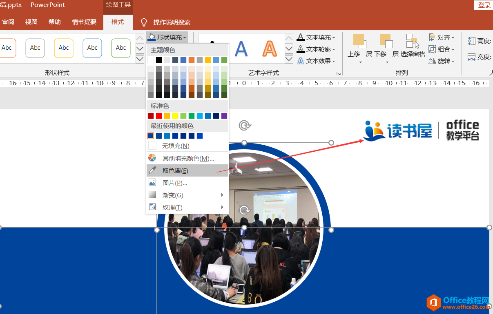The image size is (493, 314).
Task: Open the 对齐 dropdown arrow
Action: pyautogui.click(x=453, y=38)
